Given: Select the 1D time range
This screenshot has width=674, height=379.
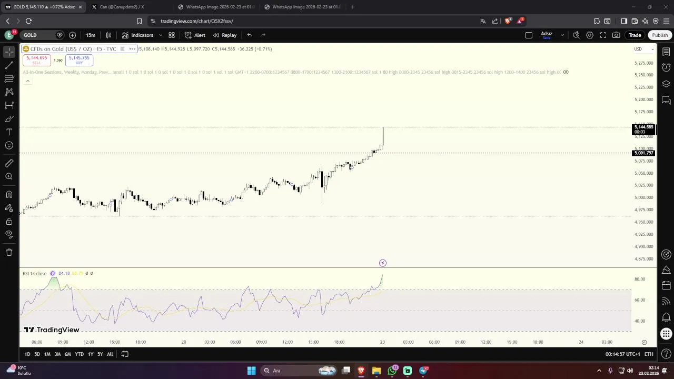Looking at the screenshot, I should click(x=27, y=354).
